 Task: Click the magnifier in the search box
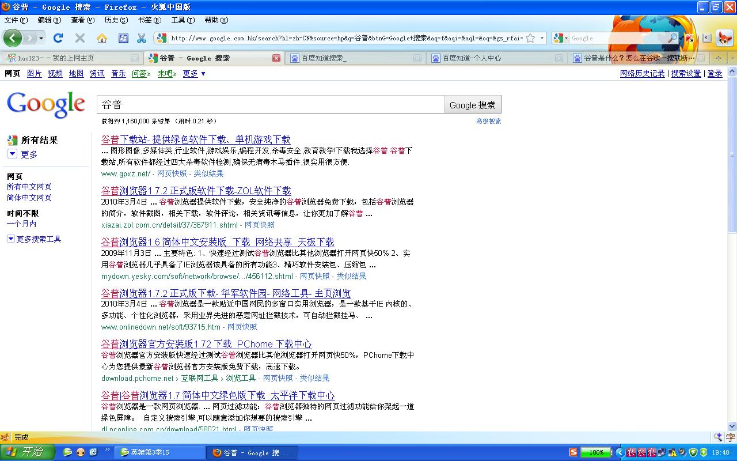pyautogui.click(x=673, y=38)
